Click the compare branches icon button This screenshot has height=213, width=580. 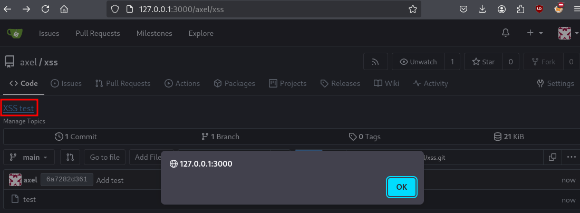[70, 157]
